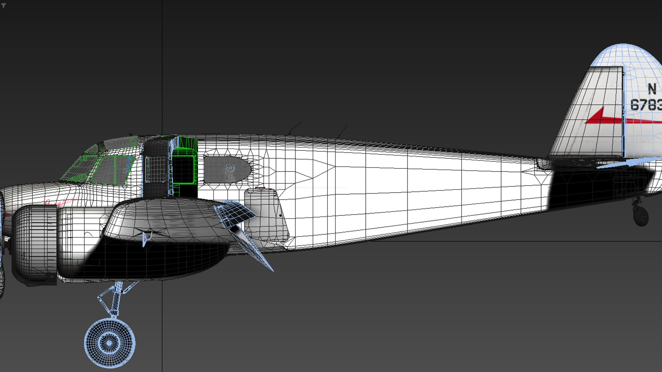Click the letter N tail marking
Screen dimensions: 662x372
652,89
